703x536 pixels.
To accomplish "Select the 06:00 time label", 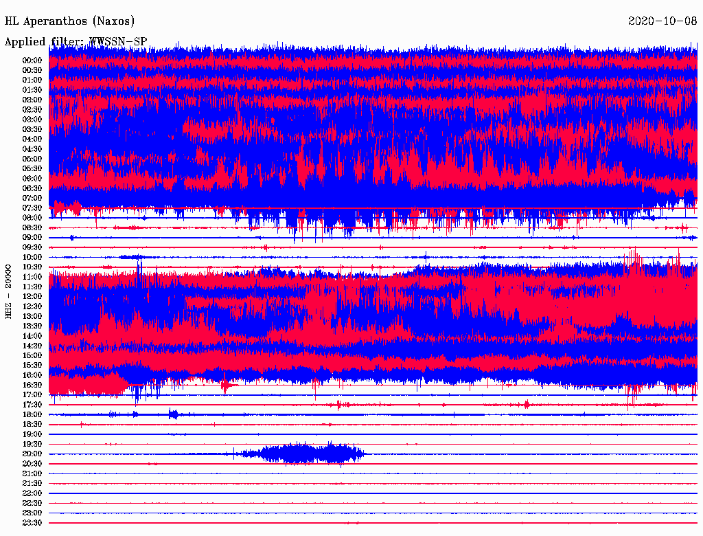I will point(32,178).
